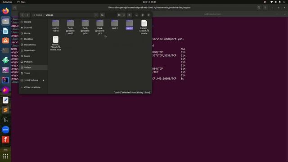Open Terminal from the dock

click(5, 50)
